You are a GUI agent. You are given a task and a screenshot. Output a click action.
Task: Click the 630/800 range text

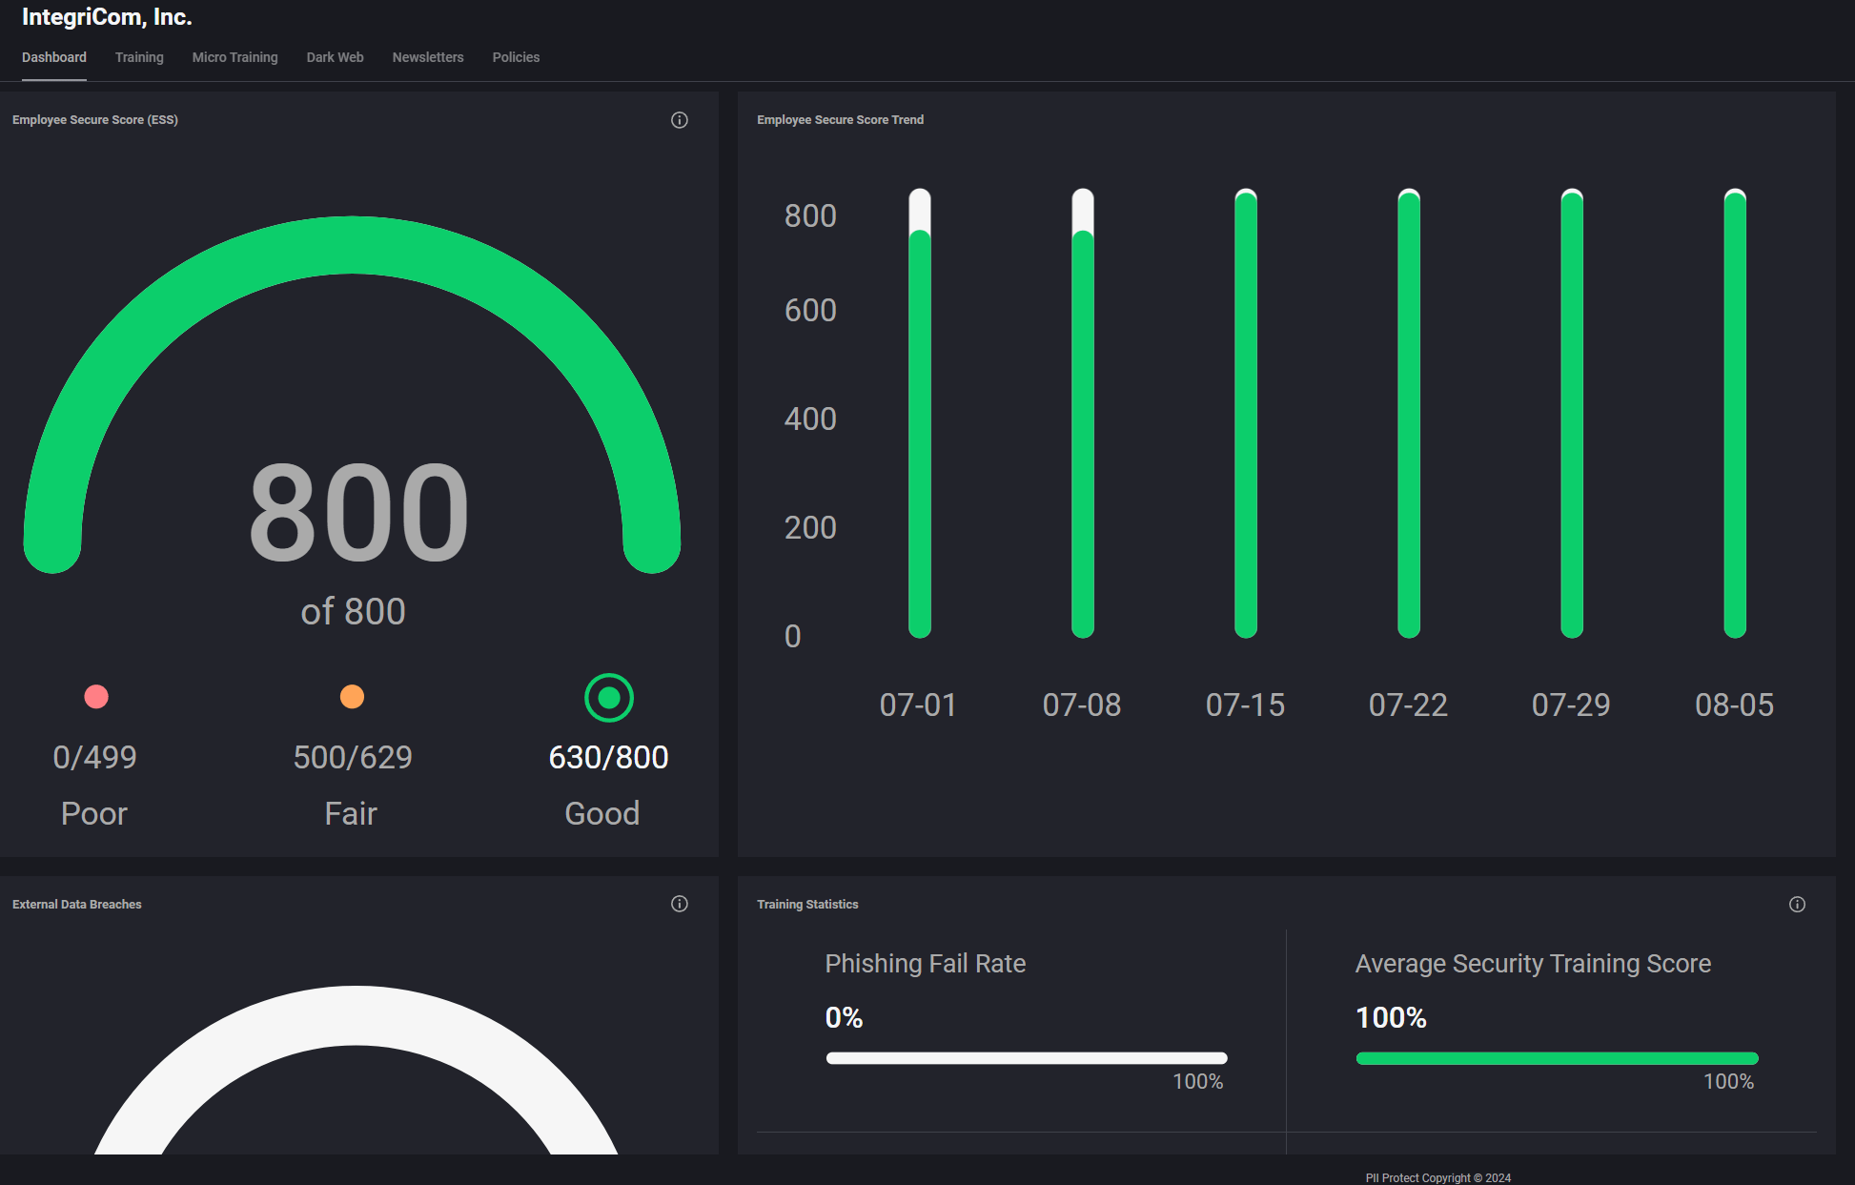(x=609, y=757)
